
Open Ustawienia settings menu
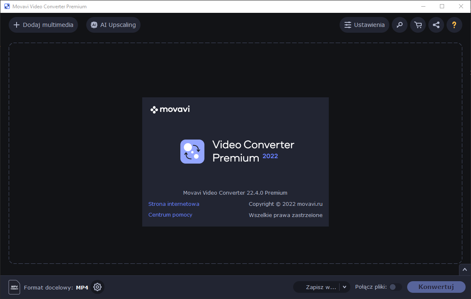[364, 25]
